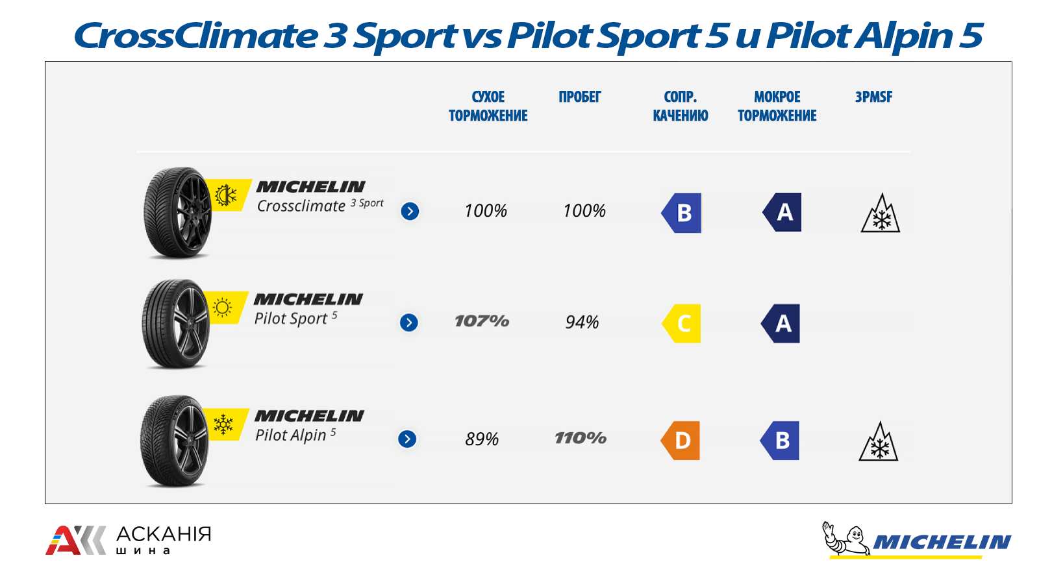Click the yellow C rolling resistance badge

[x=681, y=323]
